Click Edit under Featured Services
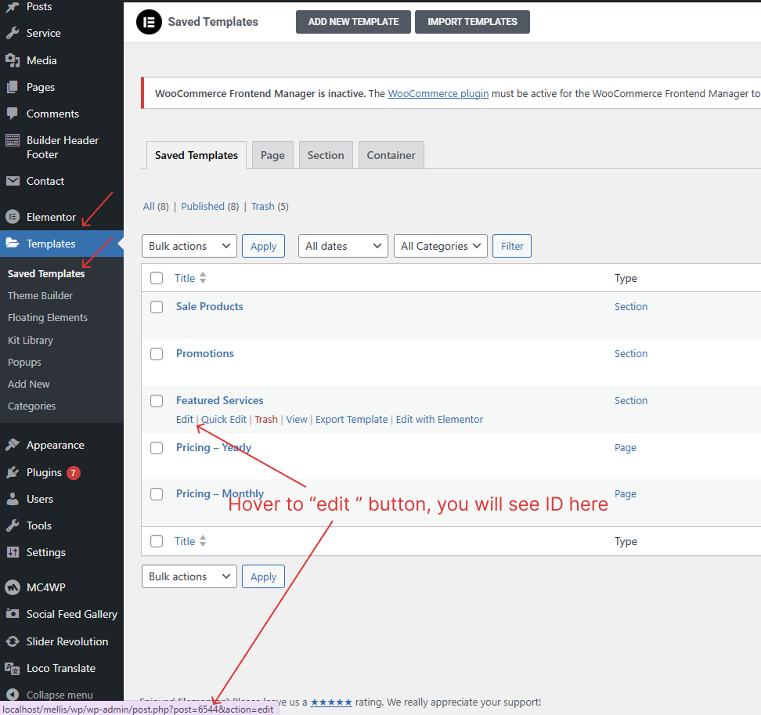This screenshot has height=715, width=761. click(185, 420)
